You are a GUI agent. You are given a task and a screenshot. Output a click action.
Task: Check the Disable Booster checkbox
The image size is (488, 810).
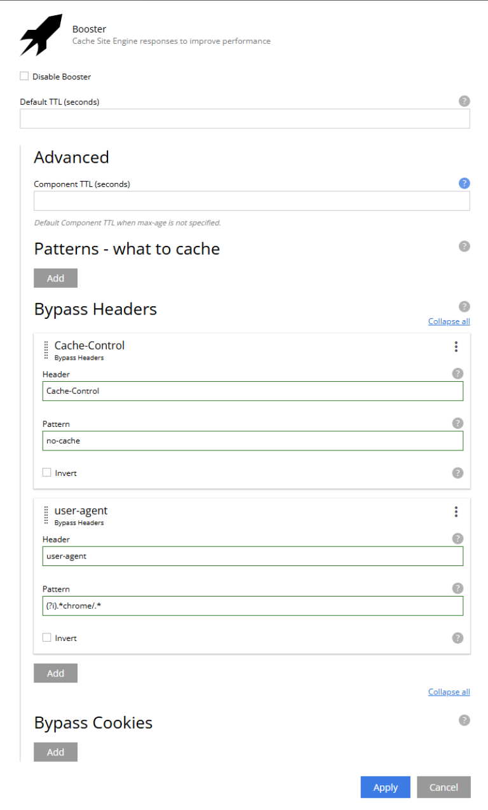tap(24, 76)
